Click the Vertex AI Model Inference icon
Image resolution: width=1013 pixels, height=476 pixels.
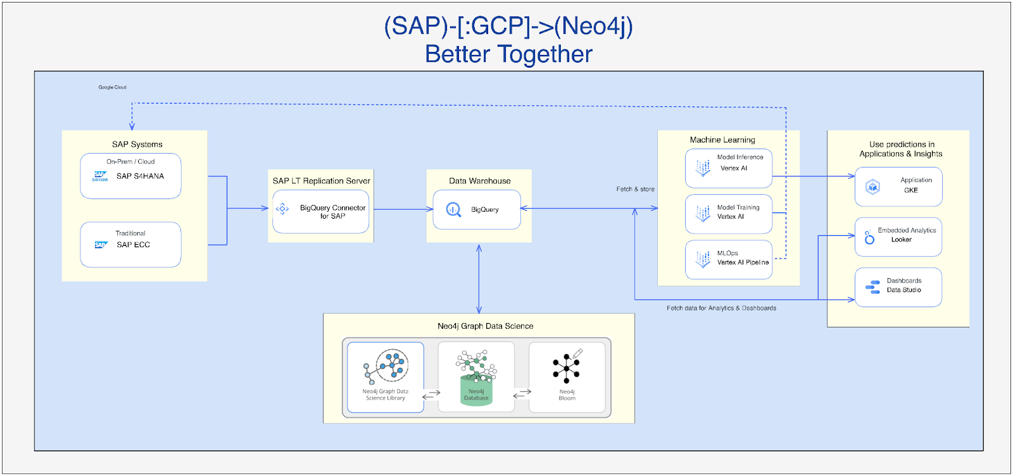tap(703, 168)
